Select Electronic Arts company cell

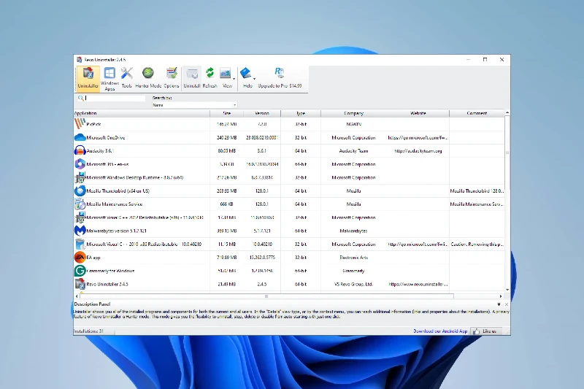(353, 257)
